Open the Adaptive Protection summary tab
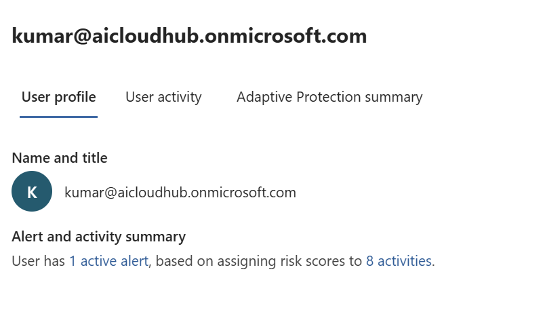 click(x=329, y=97)
